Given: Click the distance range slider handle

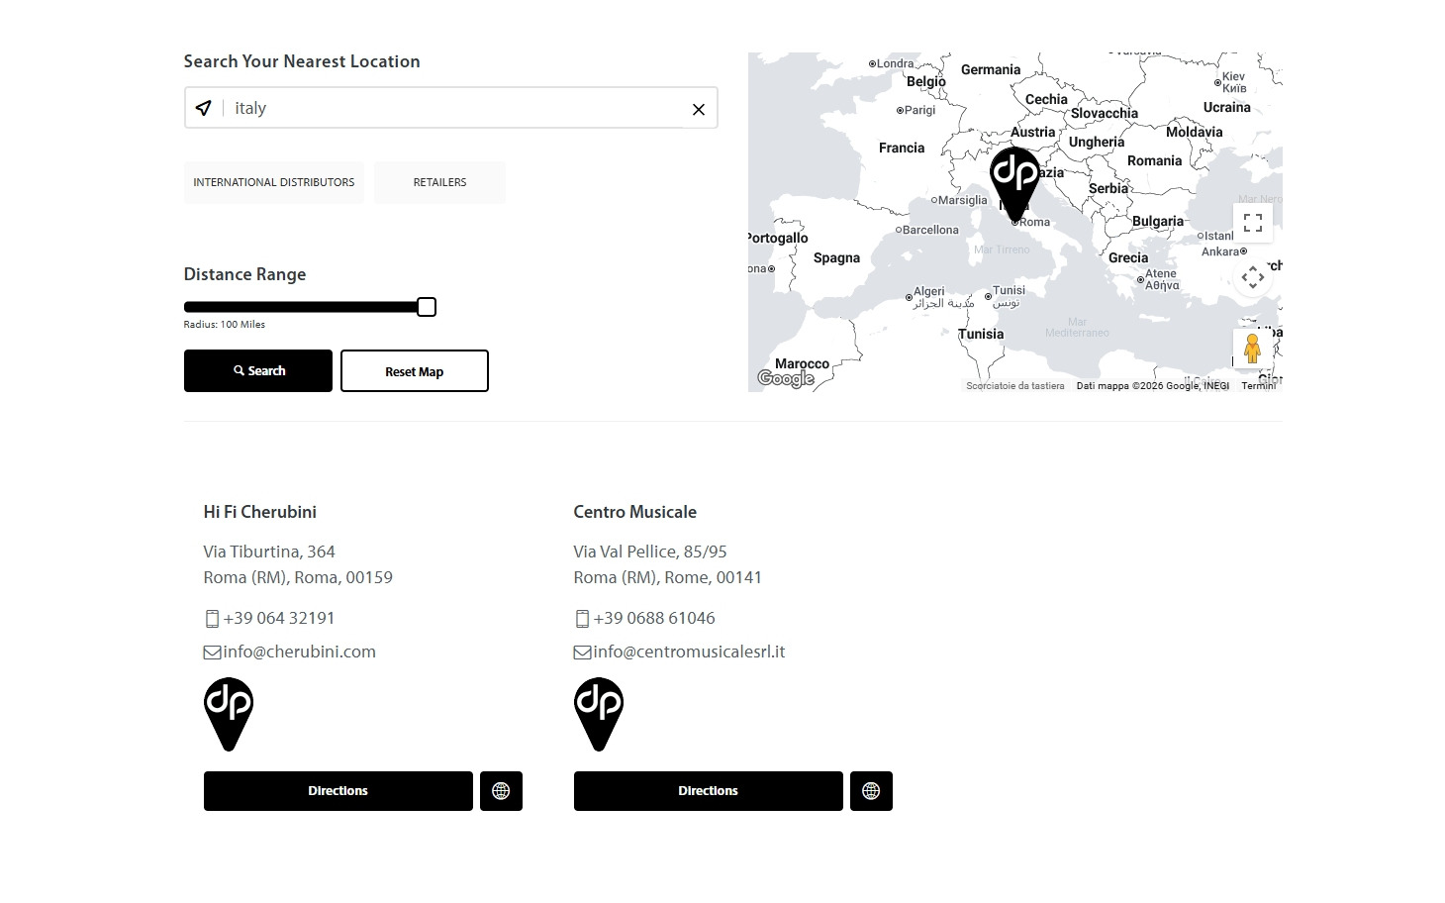Looking at the screenshot, I should pos(427,307).
